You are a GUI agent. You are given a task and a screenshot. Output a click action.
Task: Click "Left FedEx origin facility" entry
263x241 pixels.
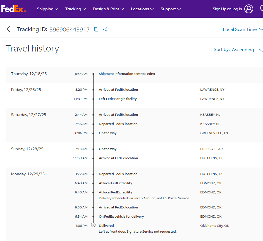point(118,99)
